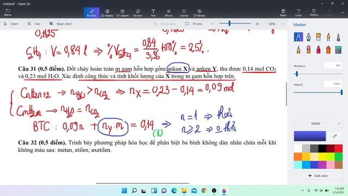Select the Oil brush
The image size is (348, 196).
click(x=318, y=37)
